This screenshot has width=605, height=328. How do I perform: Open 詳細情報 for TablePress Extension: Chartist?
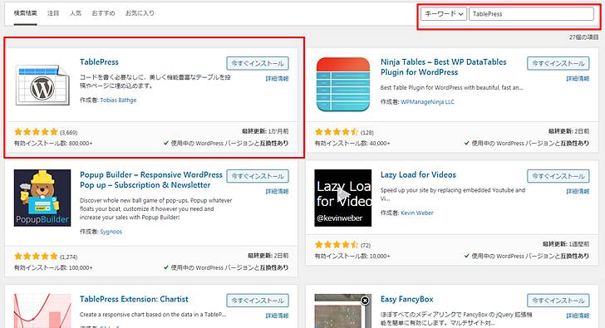(x=277, y=316)
